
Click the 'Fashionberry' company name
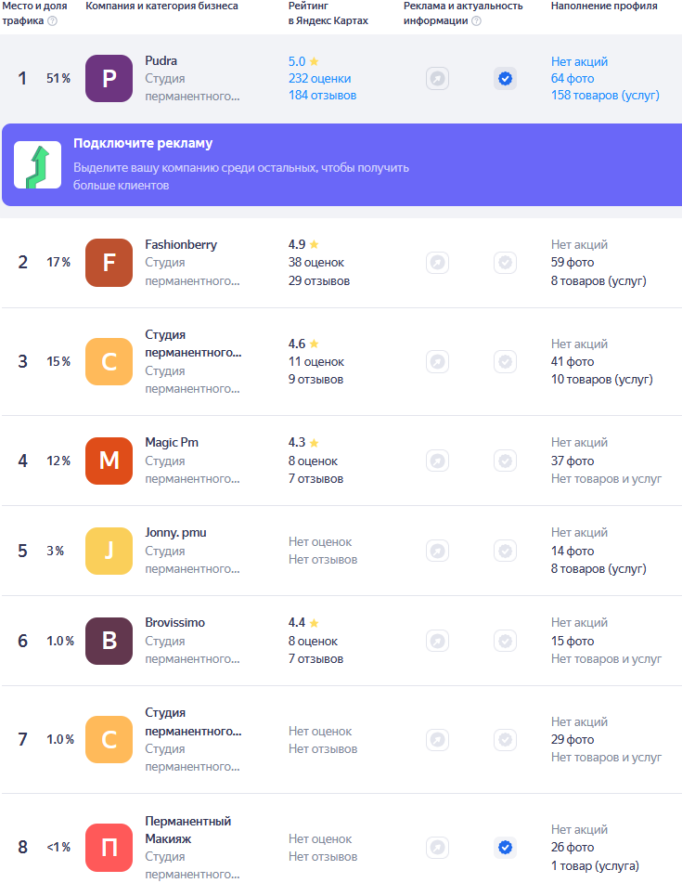coord(181,244)
